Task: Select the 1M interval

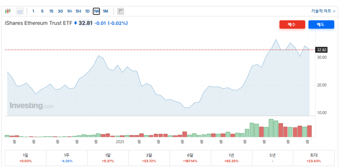Action: click(x=105, y=11)
